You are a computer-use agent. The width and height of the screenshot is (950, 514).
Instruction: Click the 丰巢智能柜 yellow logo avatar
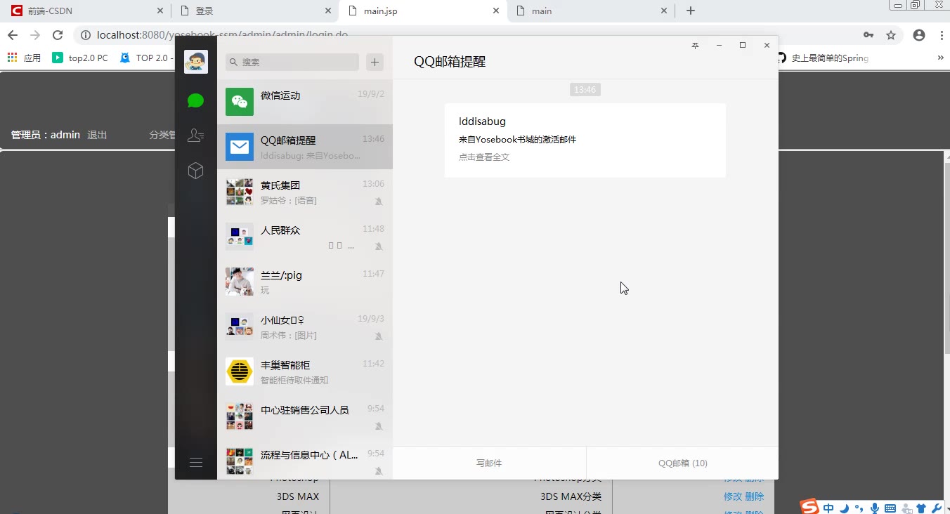(x=240, y=371)
